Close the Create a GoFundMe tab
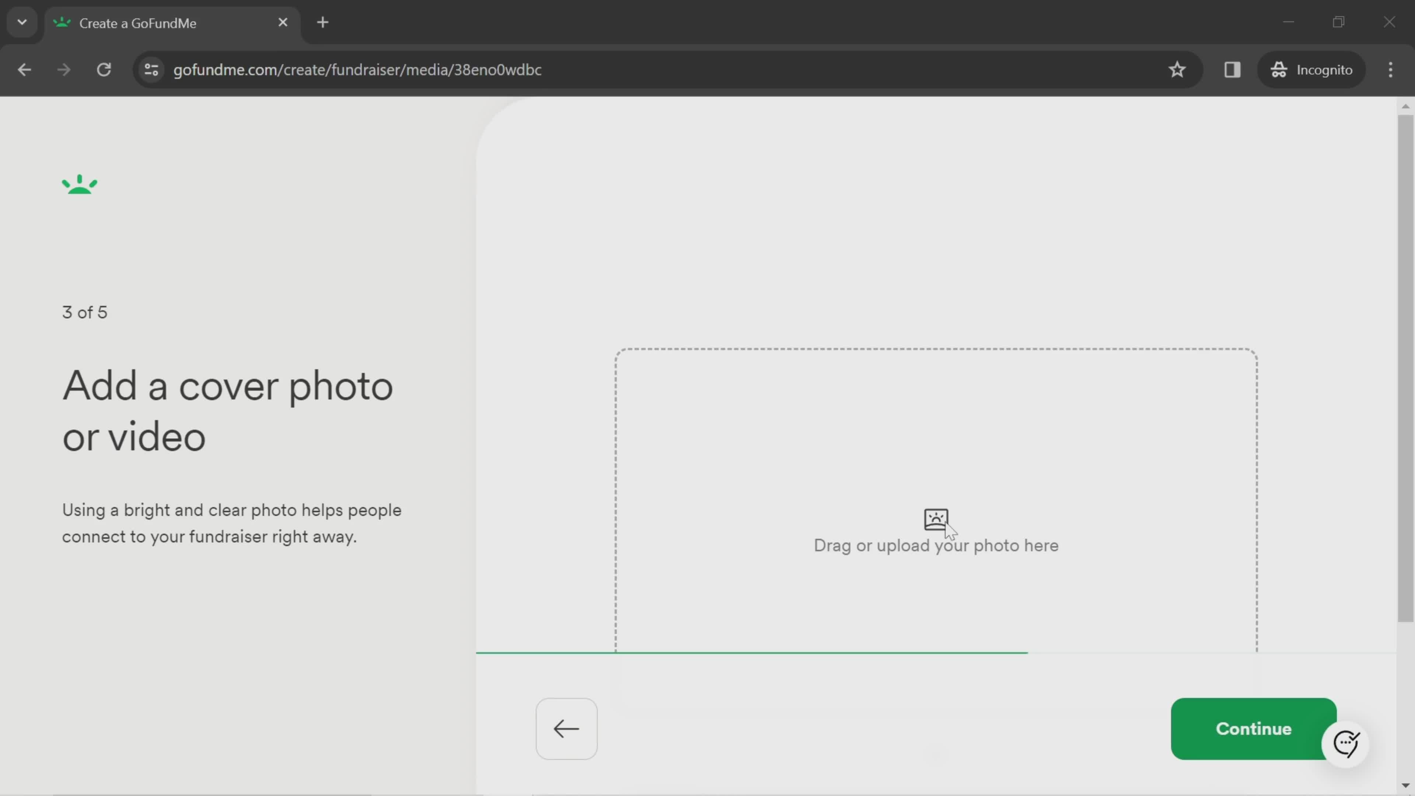 click(283, 22)
